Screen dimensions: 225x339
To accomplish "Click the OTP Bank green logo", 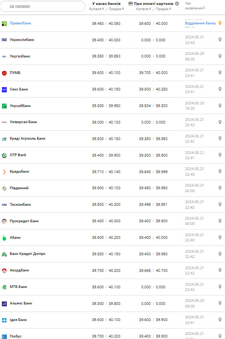I will click(4, 155).
